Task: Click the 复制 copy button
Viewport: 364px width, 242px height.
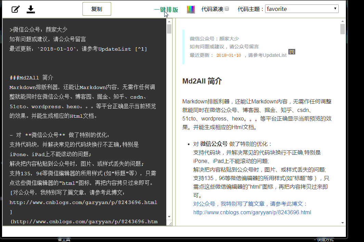Action: [x=97, y=9]
